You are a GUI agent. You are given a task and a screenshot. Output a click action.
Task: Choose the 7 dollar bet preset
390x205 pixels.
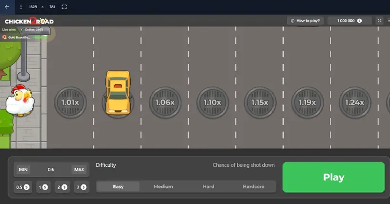tap(82, 187)
